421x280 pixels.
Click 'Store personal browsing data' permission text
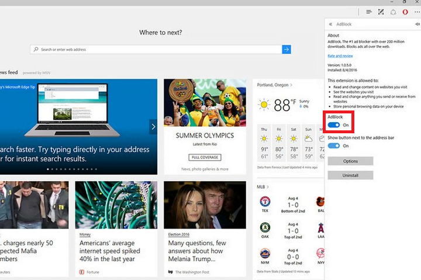point(368,106)
